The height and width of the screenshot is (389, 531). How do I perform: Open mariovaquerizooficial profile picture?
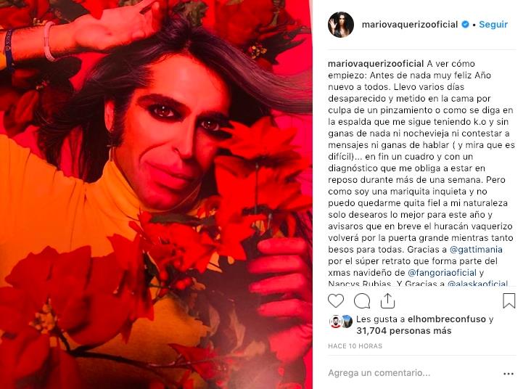(341, 25)
